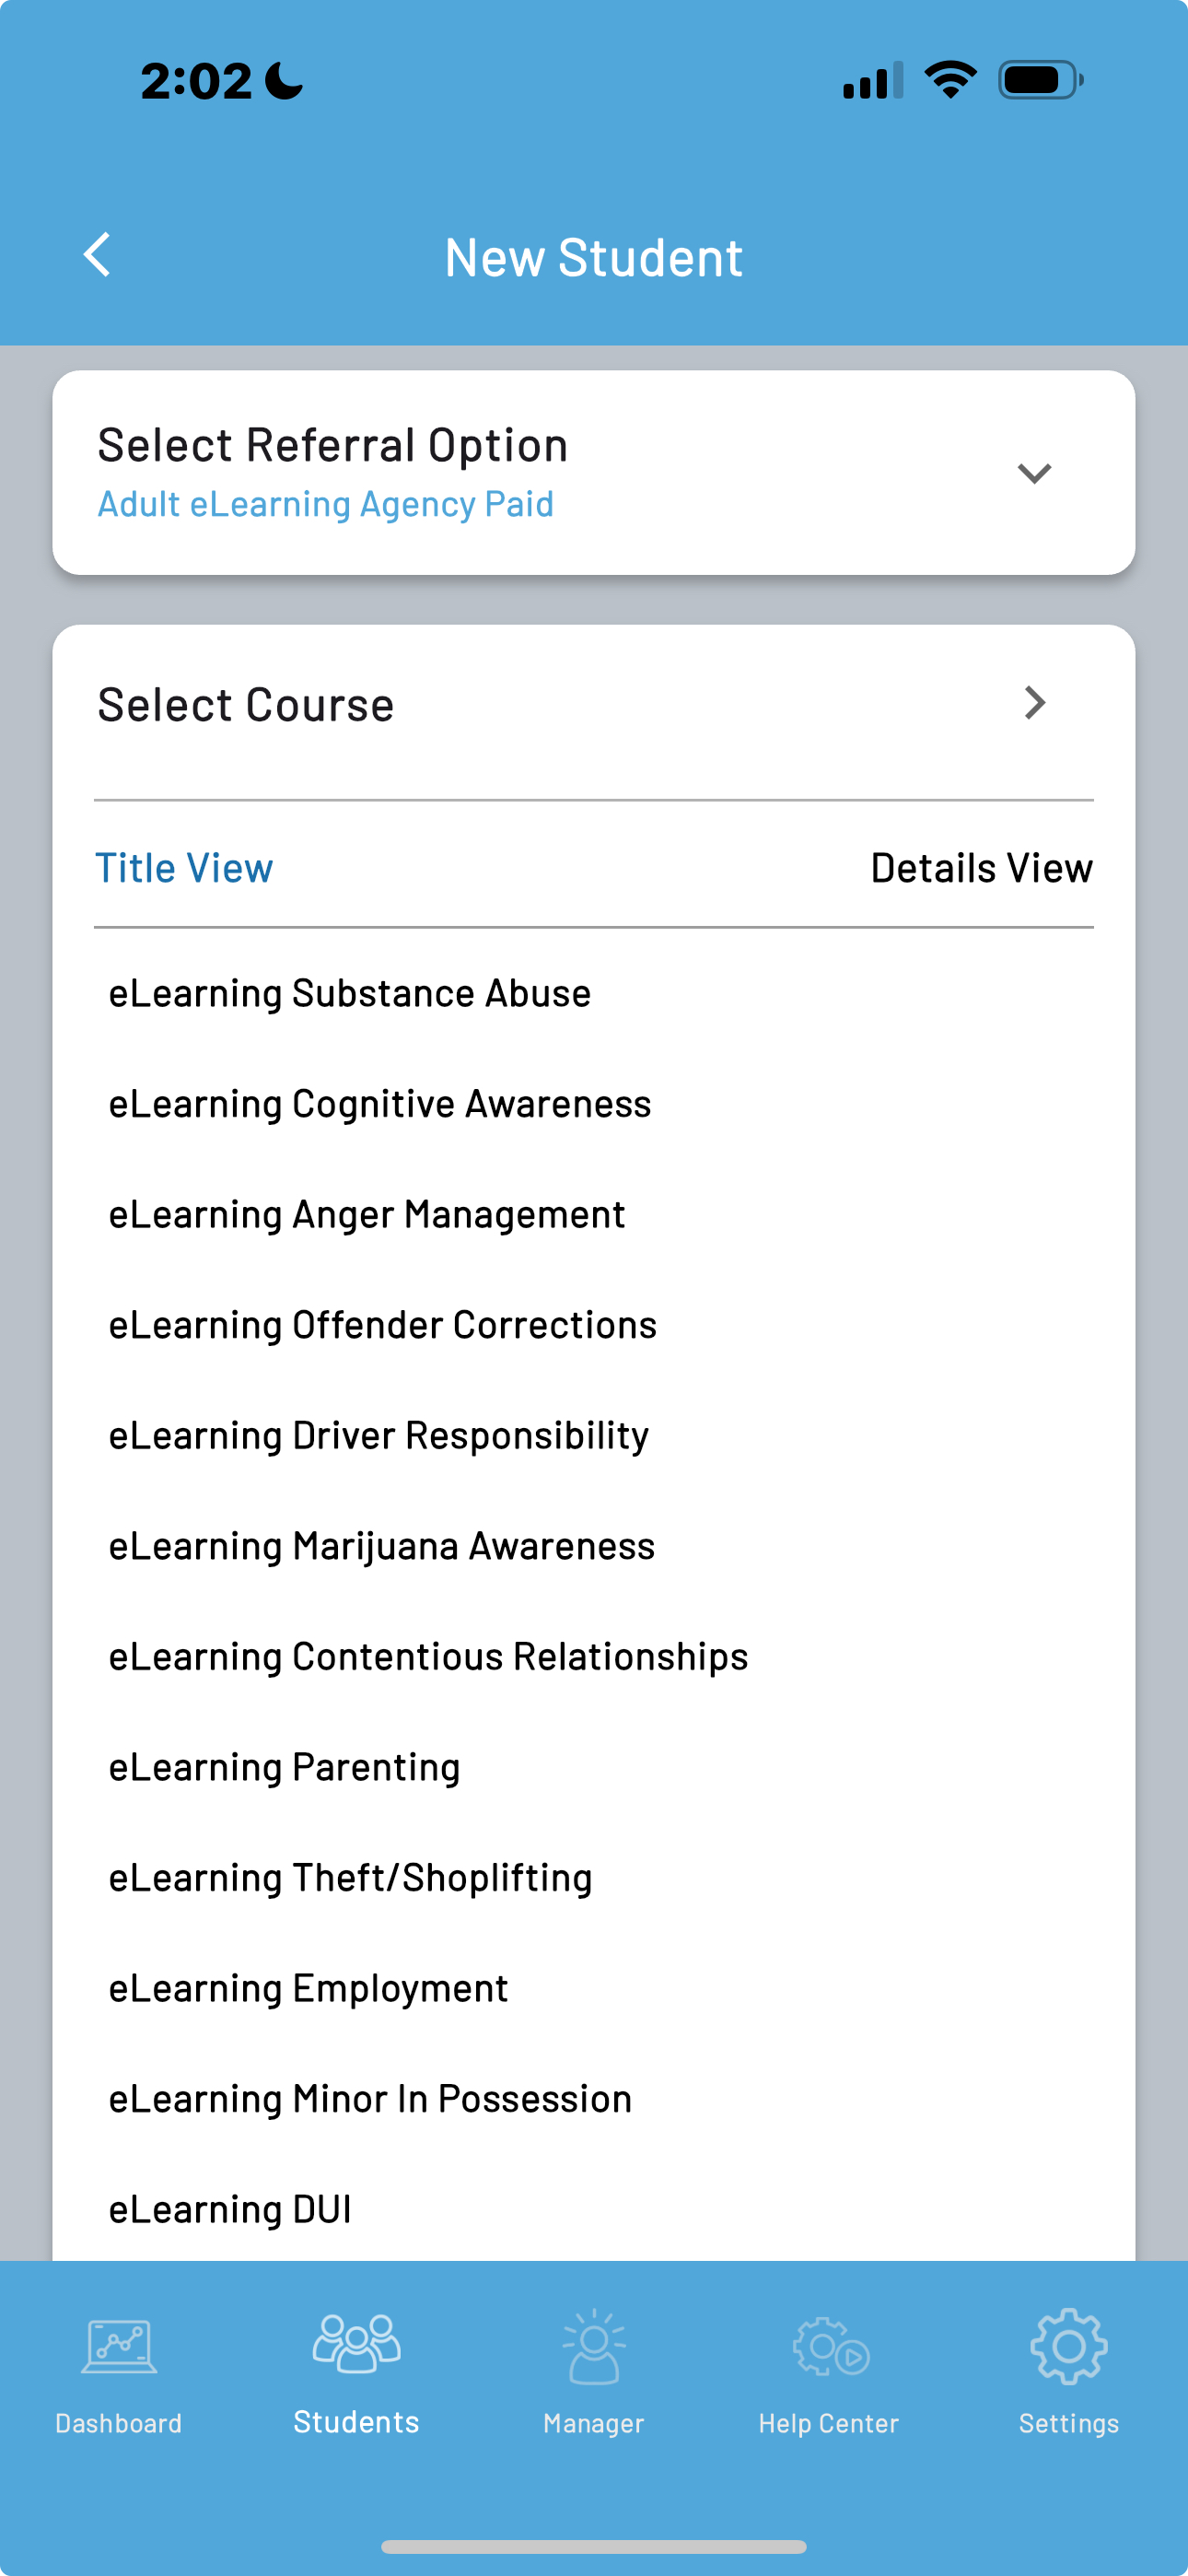
Task: Expand the Select Course chevron
Action: [x=1034, y=703]
